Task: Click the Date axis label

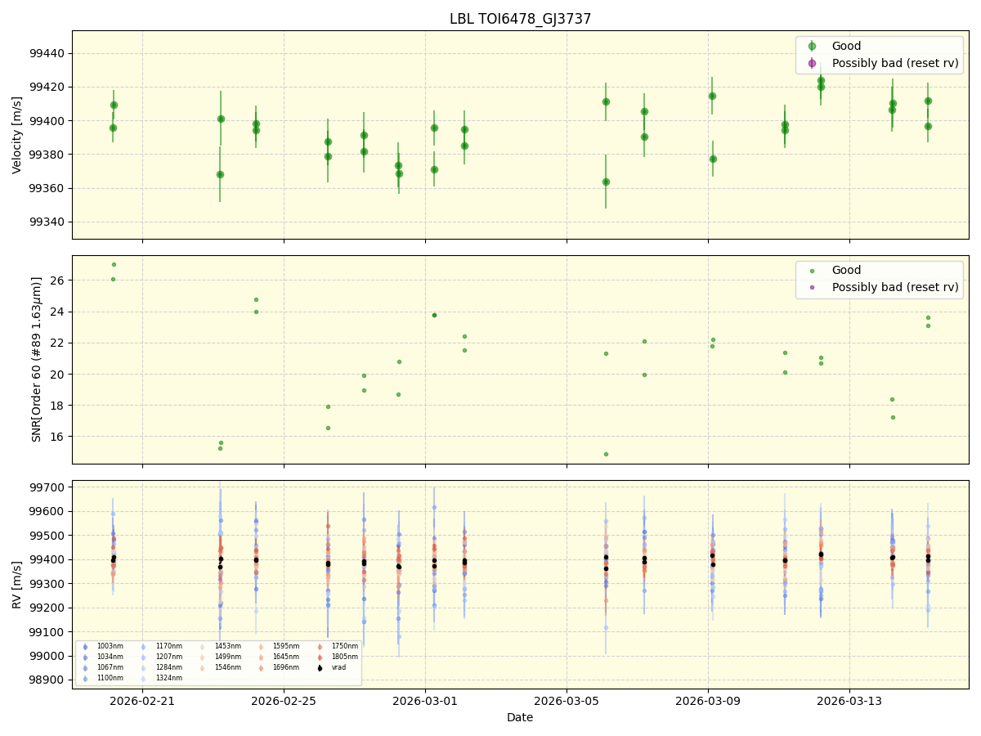Action: point(522,717)
